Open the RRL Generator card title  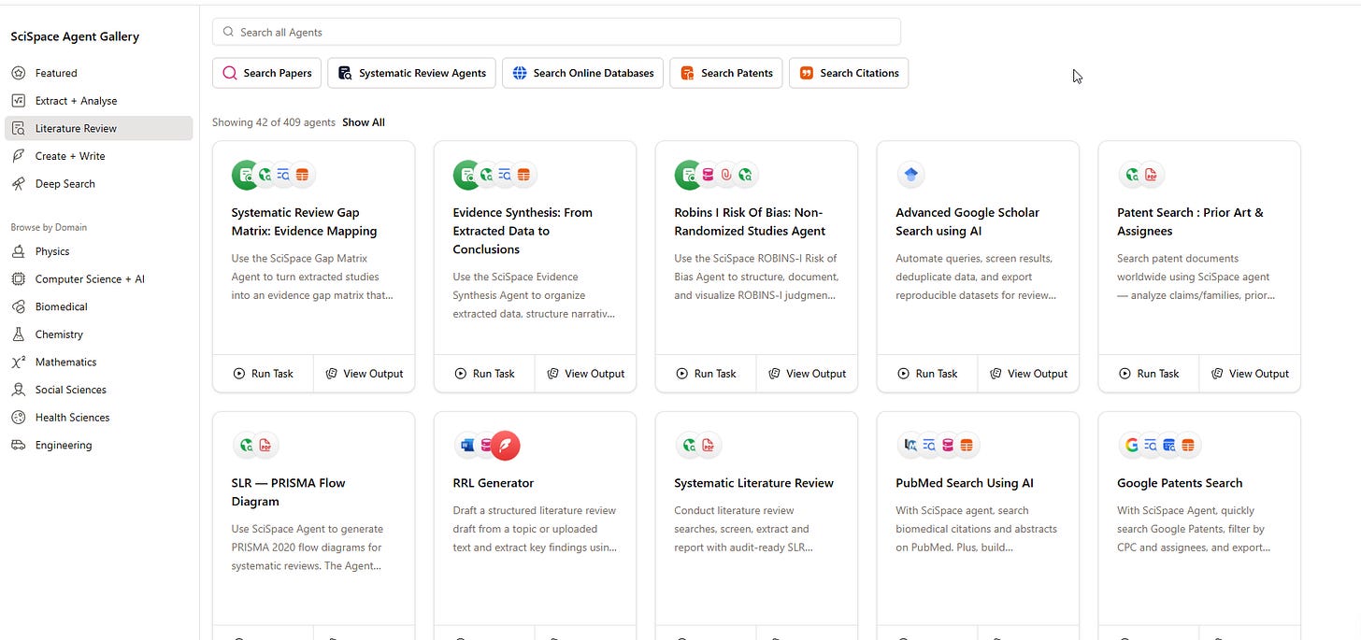tap(494, 483)
